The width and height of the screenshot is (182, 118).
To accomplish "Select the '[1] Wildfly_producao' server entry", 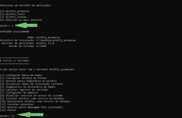I will 15,11.
